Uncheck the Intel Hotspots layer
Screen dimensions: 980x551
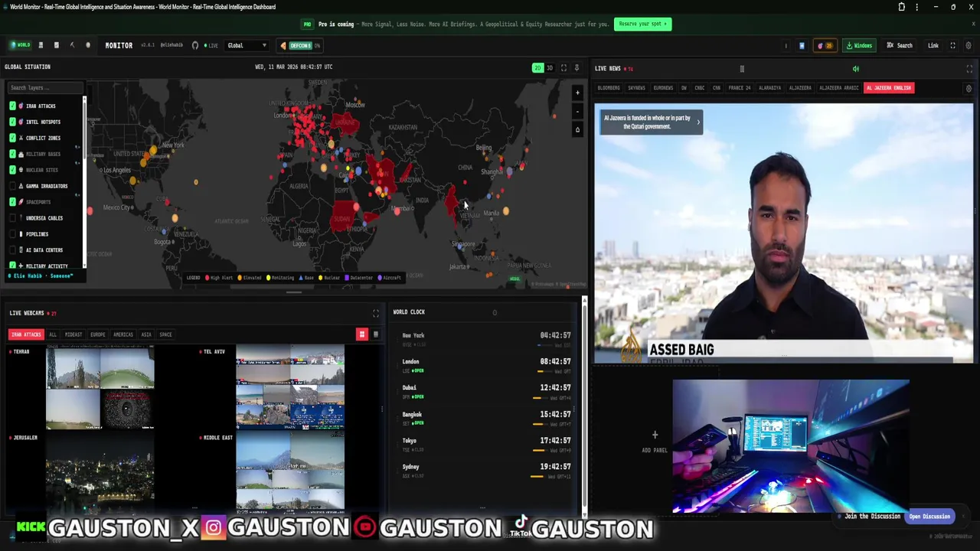click(12, 122)
